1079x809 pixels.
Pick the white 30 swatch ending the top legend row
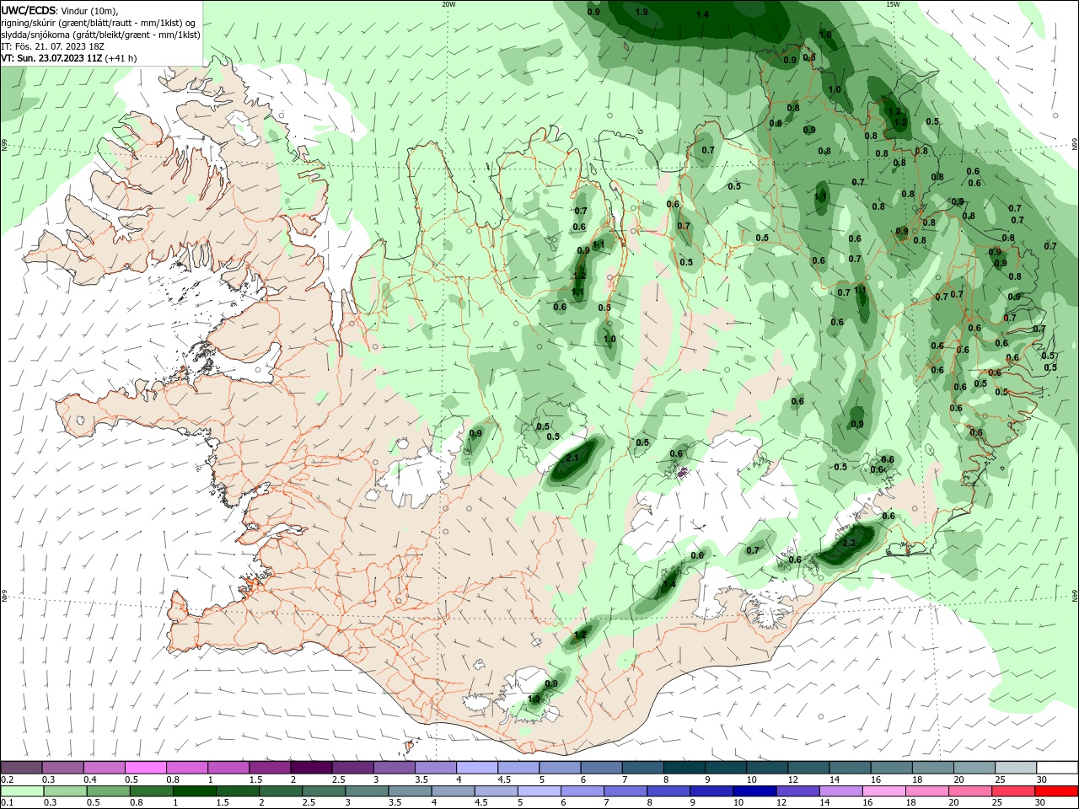(x=1057, y=768)
